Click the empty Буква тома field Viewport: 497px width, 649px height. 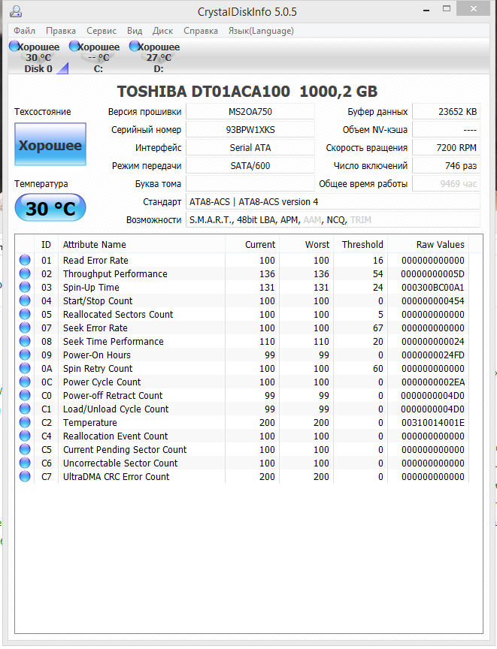point(250,184)
